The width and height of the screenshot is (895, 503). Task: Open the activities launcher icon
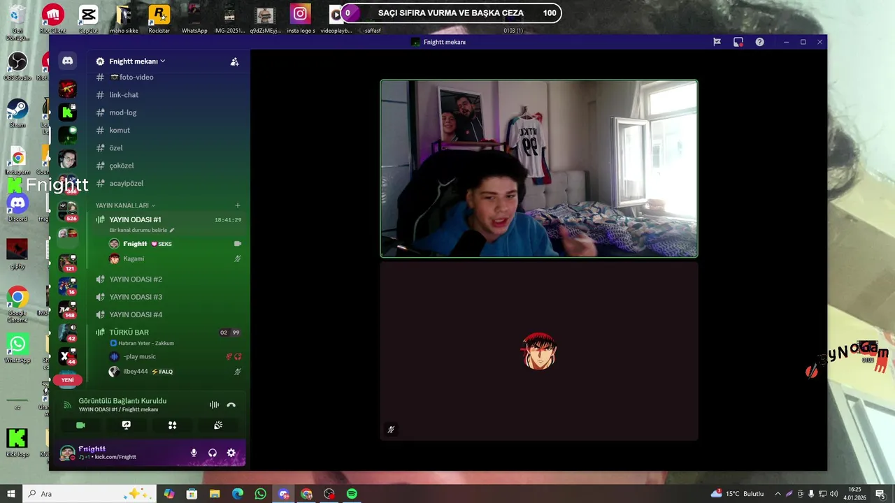click(172, 425)
